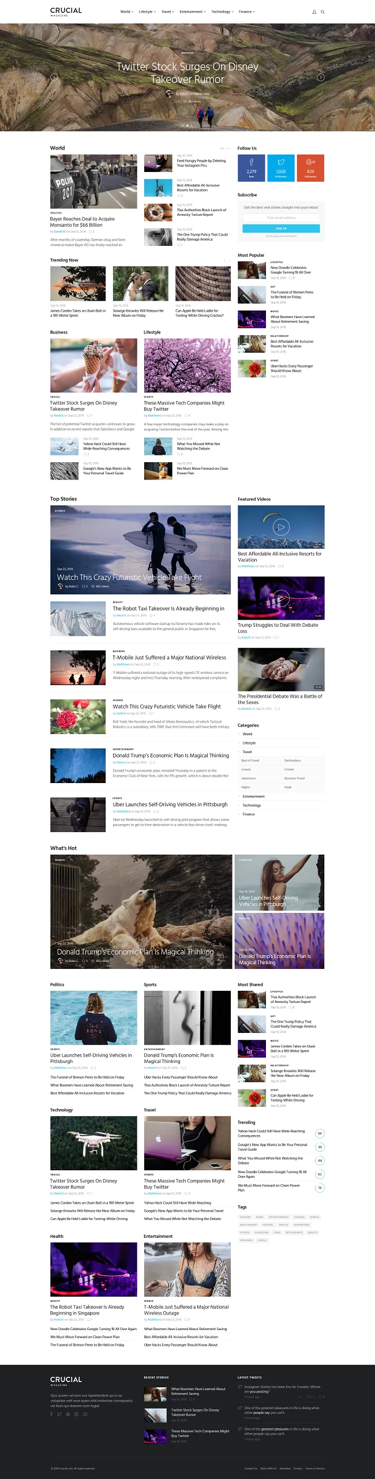Open drone image in Technology section
The image size is (375, 1479).
(93, 1143)
